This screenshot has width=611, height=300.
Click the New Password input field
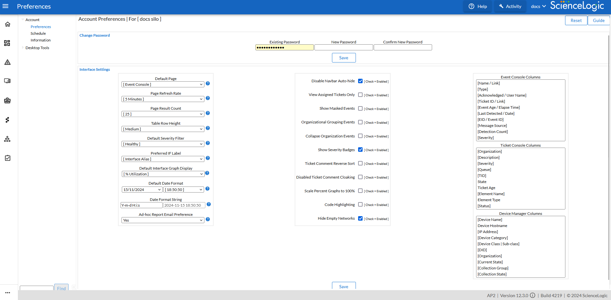[x=343, y=48]
